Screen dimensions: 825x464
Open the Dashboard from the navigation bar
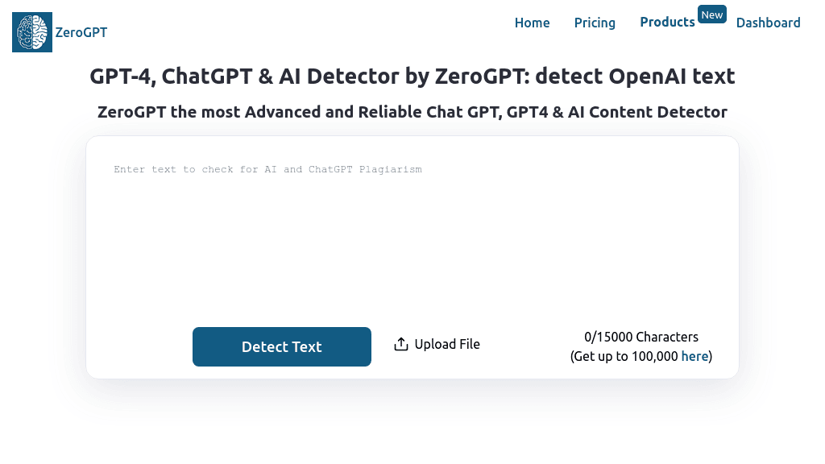pyautogui.click(x=768, y=23)
